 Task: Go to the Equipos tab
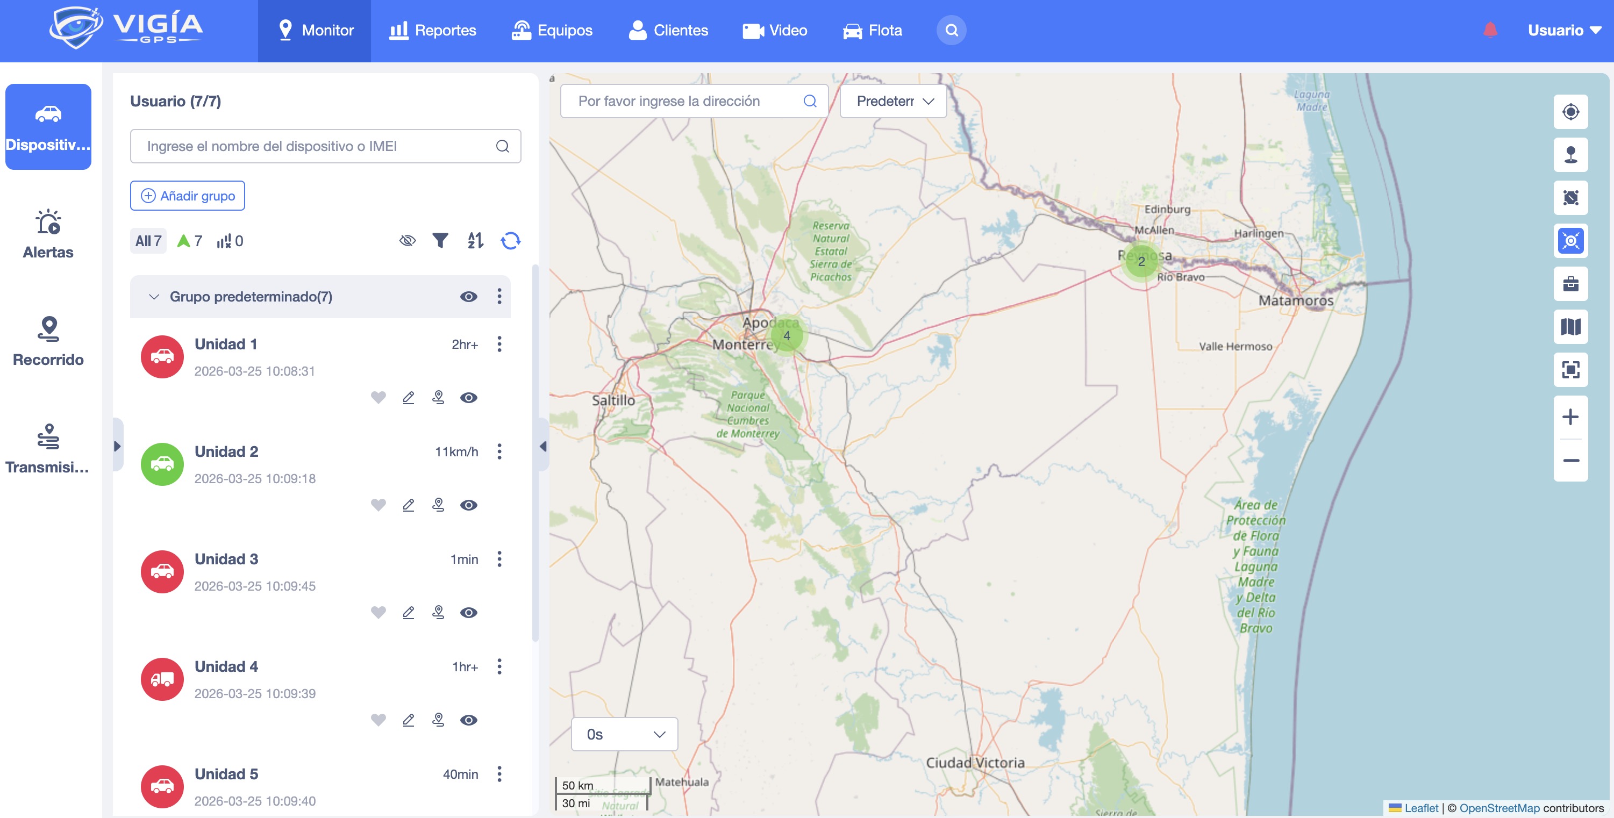tap(552, 30)
